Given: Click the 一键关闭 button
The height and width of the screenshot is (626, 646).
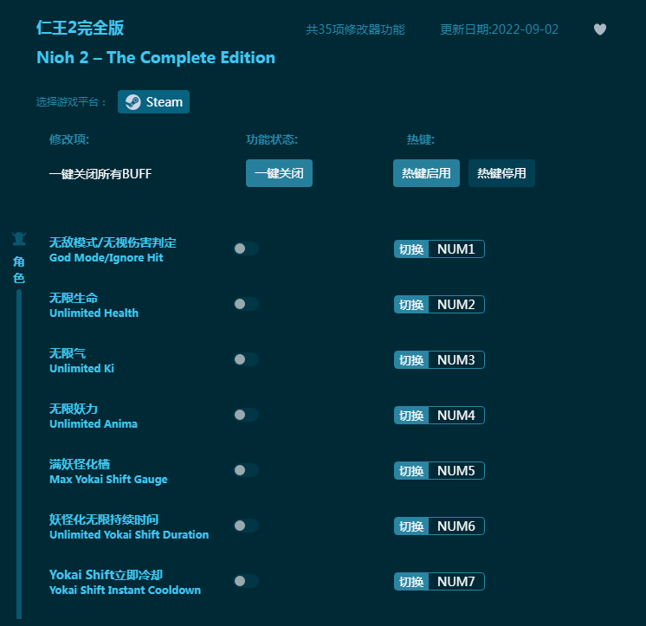Looking at the screenshot, I should [279, 173].
